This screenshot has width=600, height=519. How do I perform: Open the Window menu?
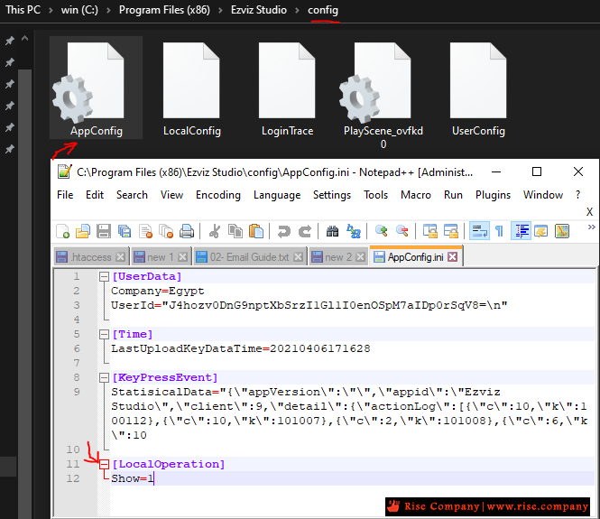(543, 195)
